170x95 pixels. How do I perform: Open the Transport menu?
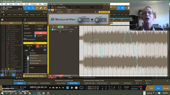[x=33, y=4]
